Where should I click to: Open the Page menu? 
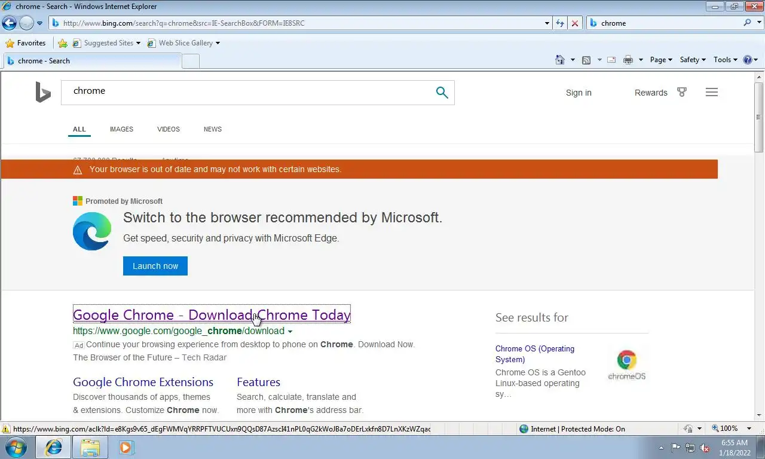click(661, 60)
